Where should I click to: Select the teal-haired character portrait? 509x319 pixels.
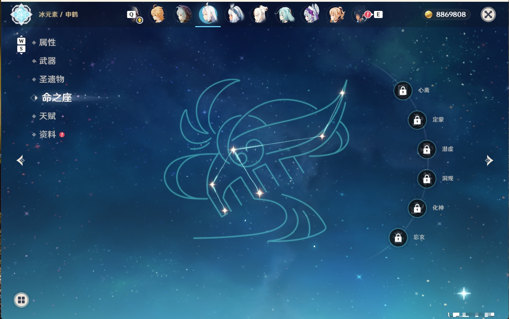[x=284, y=14]
